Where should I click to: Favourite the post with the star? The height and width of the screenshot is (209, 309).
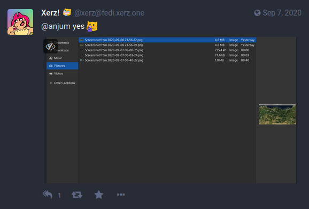click(99, 195)
